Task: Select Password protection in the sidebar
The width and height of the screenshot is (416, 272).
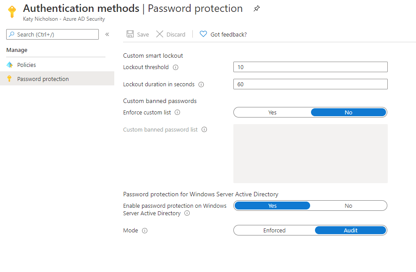Action: [x=43, y=79]
